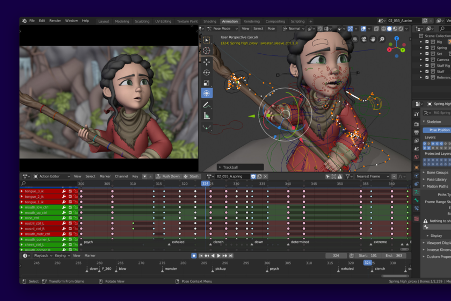This screenshot has height=301, width=451.
Task: Open the Pose Mode dropdown
Action: 221,28
